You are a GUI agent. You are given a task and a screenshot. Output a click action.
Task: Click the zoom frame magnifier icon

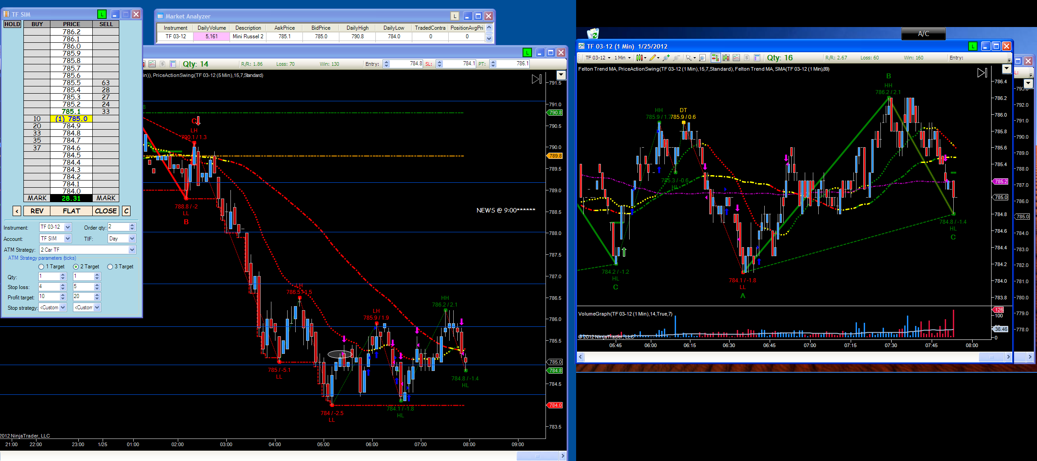(702, 58)
